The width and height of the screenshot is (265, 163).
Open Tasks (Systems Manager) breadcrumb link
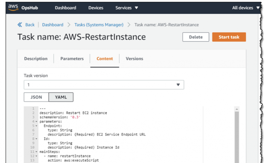[99, 25]
